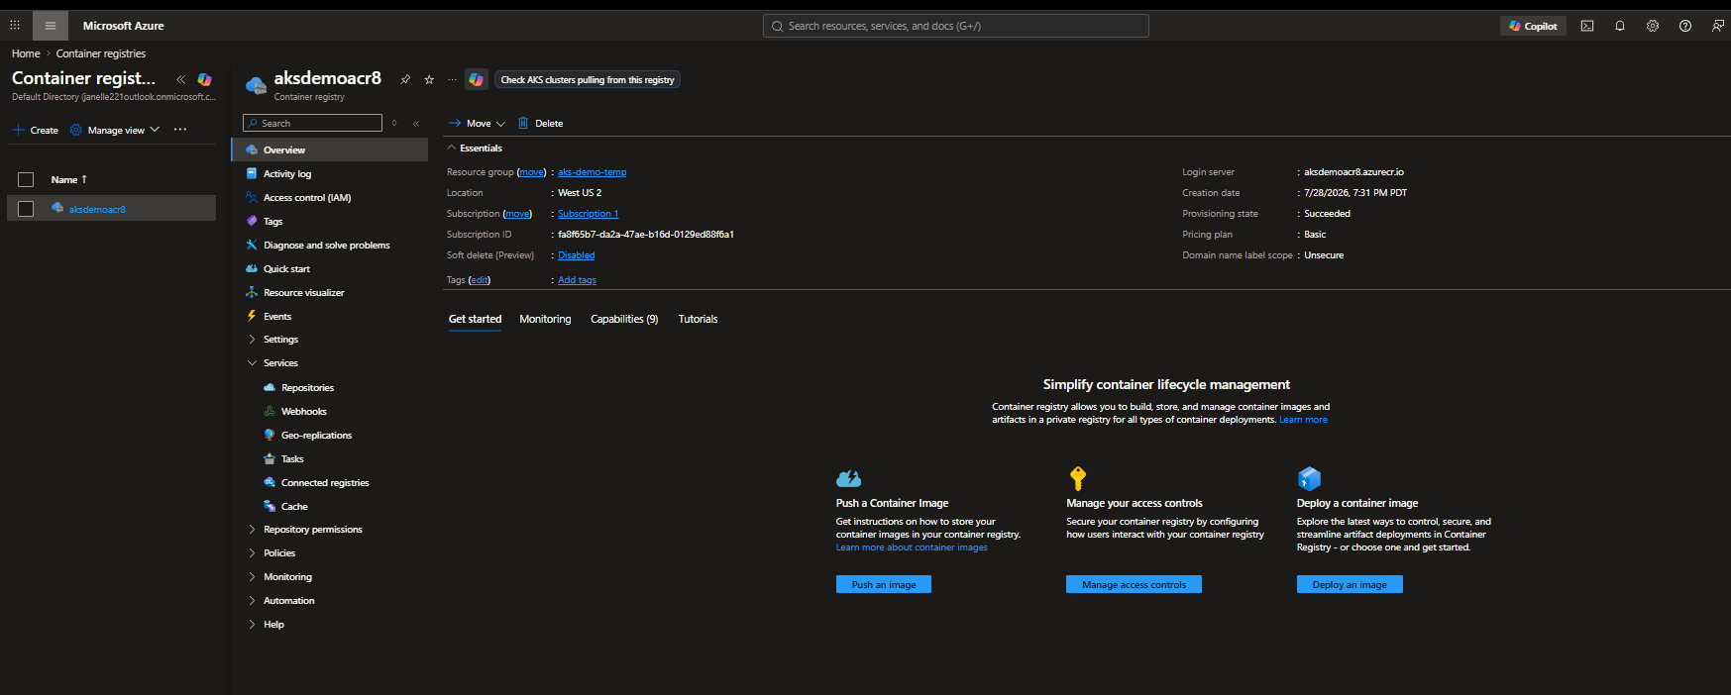The image size is (1731, 695).
Task: Pin aksdemoacr8 to the dashboard
Action: point(405,79)
